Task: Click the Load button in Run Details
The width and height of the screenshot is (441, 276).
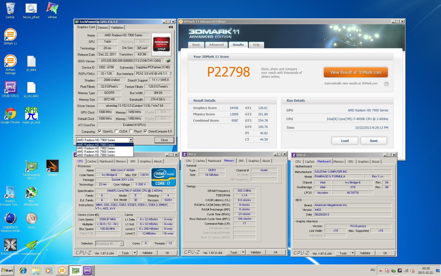Action: click(x=345, y=141)
